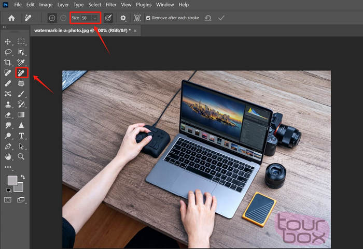Select the Crop tool
This screenshot has width=363, height=249.
point(8,62)
